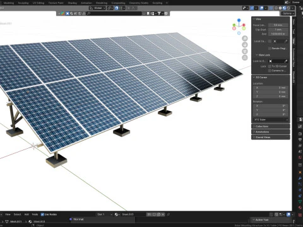Viewport: 303px width, 227px height.
Task: Switch to the Modeling workspace tab
Action: [x=9, y=3]
